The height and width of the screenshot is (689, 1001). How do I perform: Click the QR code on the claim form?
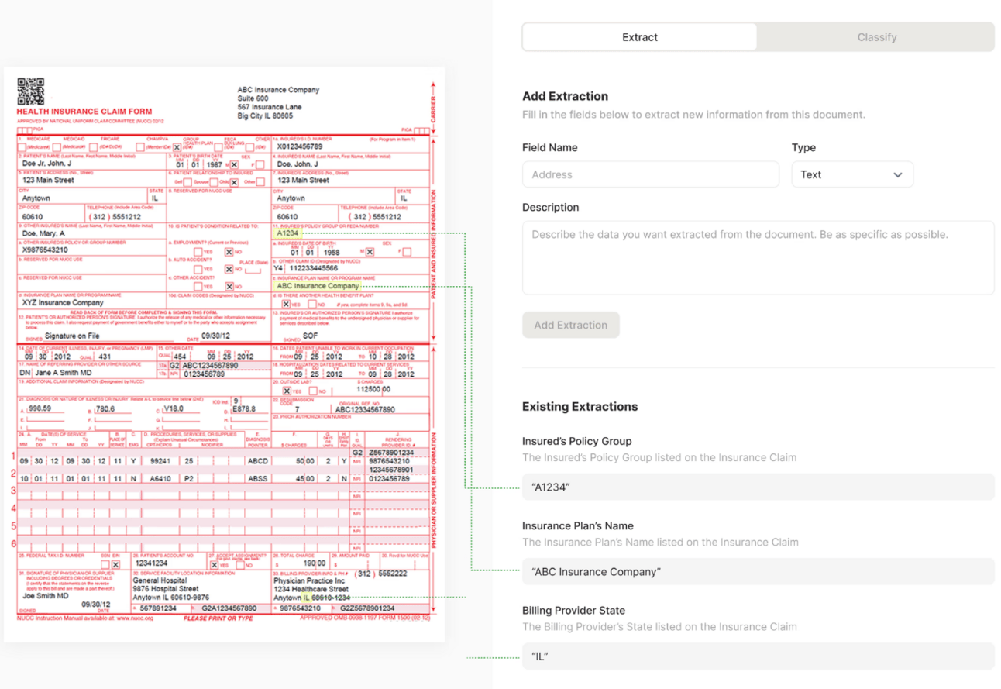pyautogui.click(x=31, y=91)
